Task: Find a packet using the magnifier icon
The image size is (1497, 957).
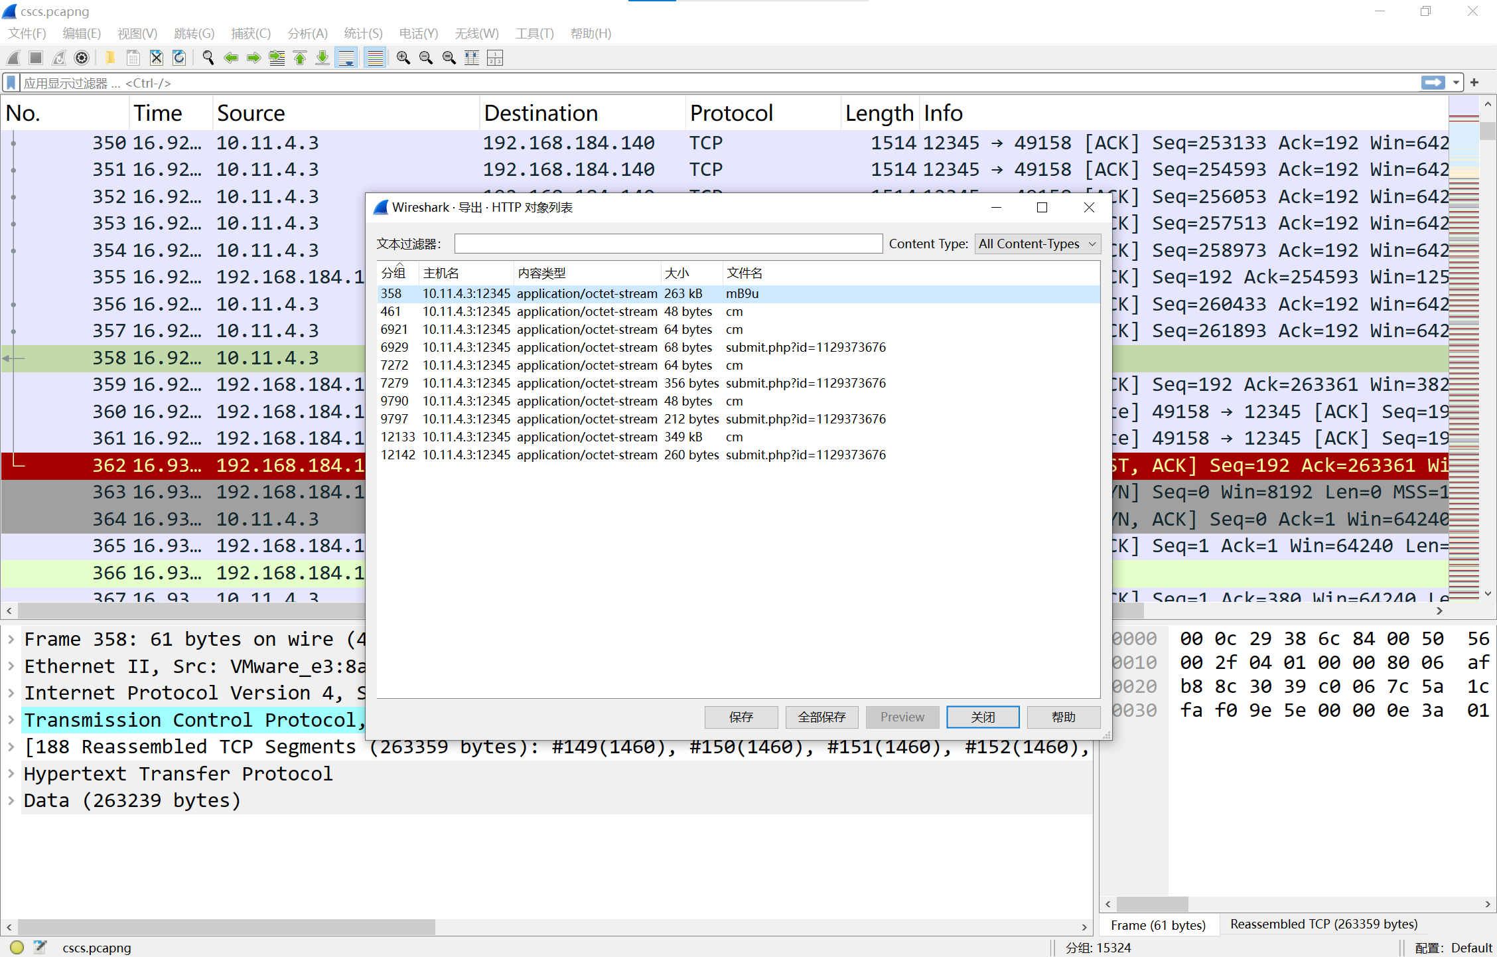Action: (208, 58)
